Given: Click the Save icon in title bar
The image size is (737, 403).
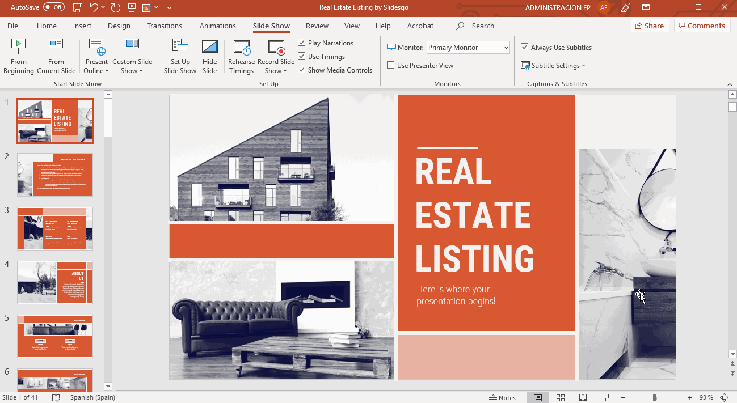Looking at the screenshot, I should pyautogui.click(x=78, y=7).
